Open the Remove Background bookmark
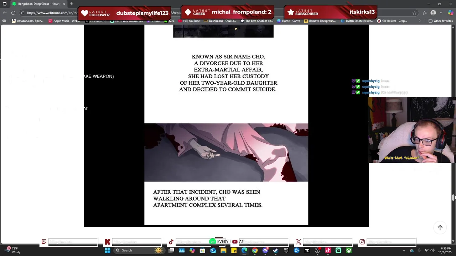Screen dimensions: 456x256 [320, 21]
